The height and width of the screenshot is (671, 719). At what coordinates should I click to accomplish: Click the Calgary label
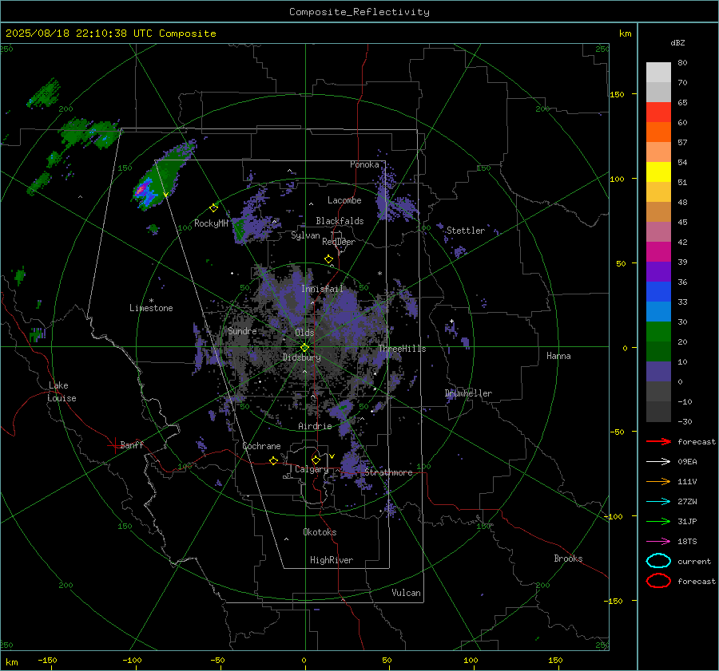tap(312, 469)
